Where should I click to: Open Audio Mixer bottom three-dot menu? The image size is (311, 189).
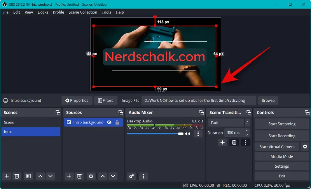pyautogui.click(x=143, y=176)
